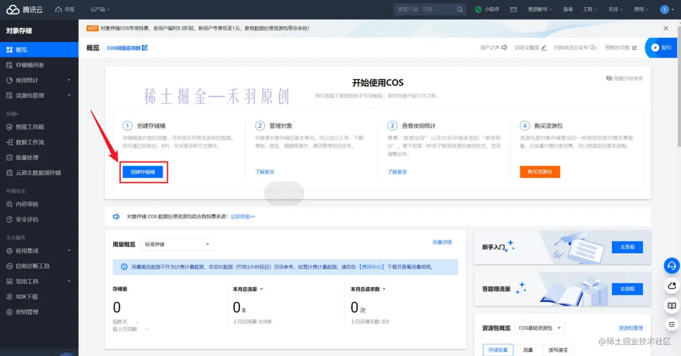The height and width of the screenshot is (356, 681).
Task: Click the HOT 对象存储COS专场特惠 banner text
Action: pyautogui.click(x=204, y=28)
